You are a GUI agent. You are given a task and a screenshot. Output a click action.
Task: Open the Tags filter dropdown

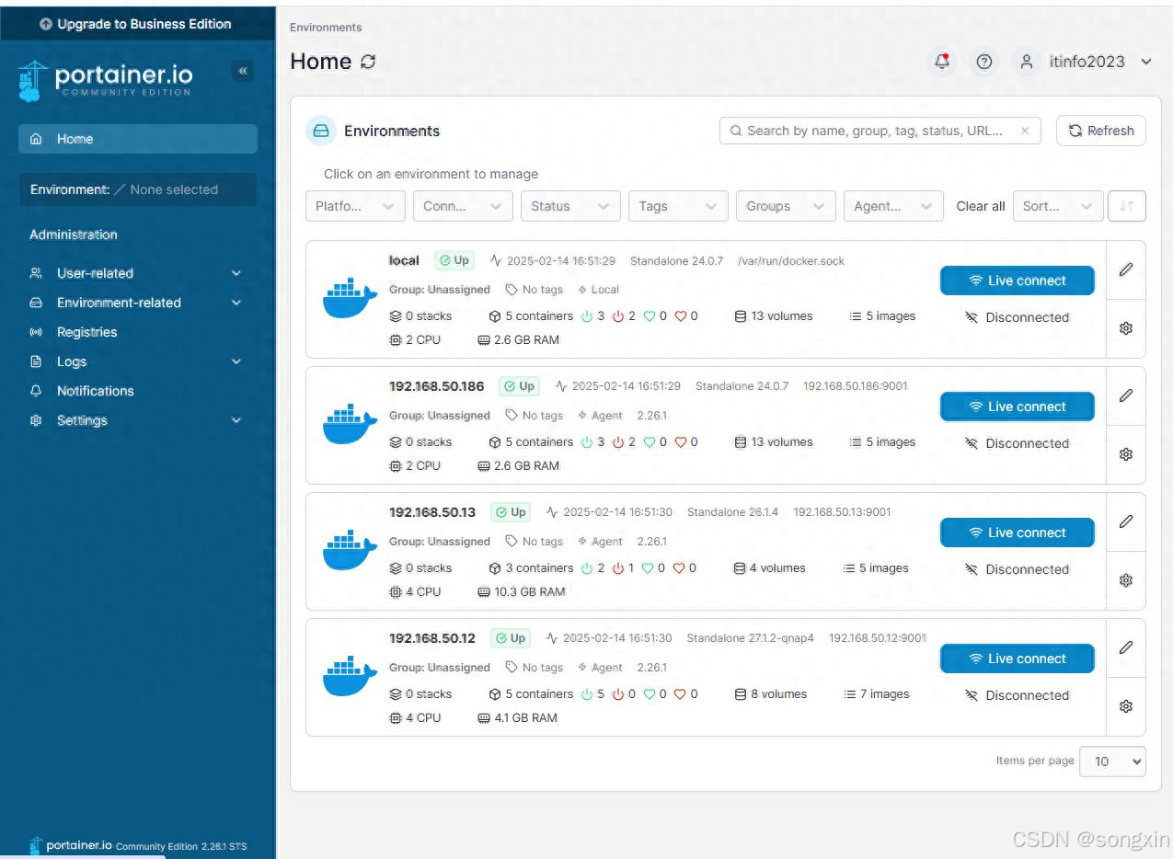(678, 206)
